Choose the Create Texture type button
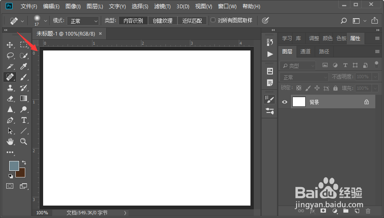This screenshot has height=218, width=384. click(163, 21)
